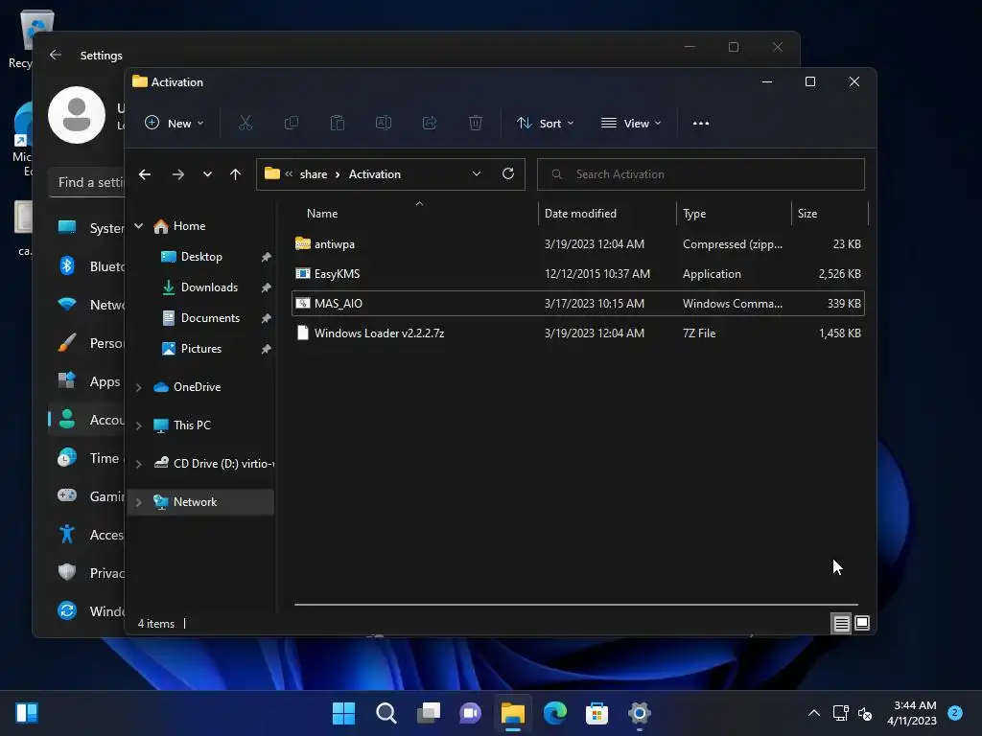This screenshot has width=982, height=736.
Task: Click the Search Activation field
Action: (x=701, y=174)
